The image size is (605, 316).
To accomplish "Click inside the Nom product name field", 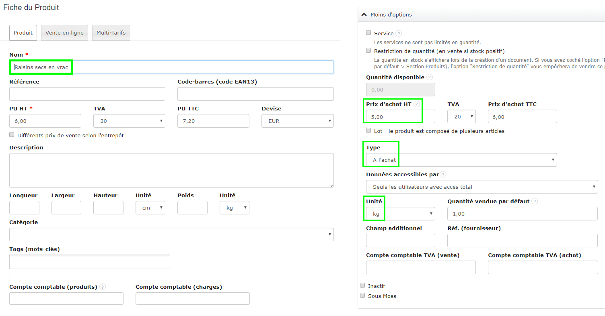I will (172, 67).
